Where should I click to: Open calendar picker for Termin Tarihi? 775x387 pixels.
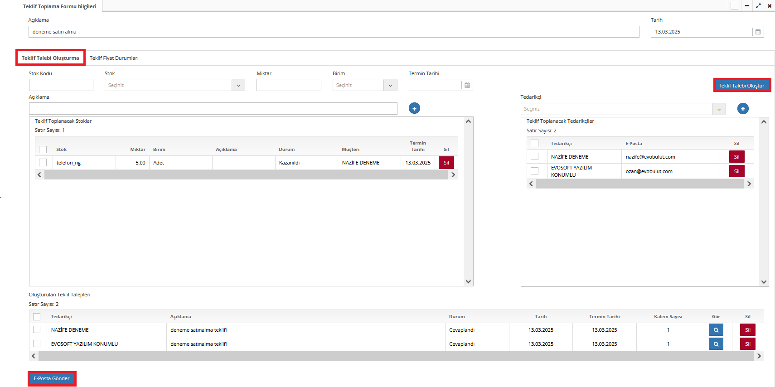[x=467, y=85]
